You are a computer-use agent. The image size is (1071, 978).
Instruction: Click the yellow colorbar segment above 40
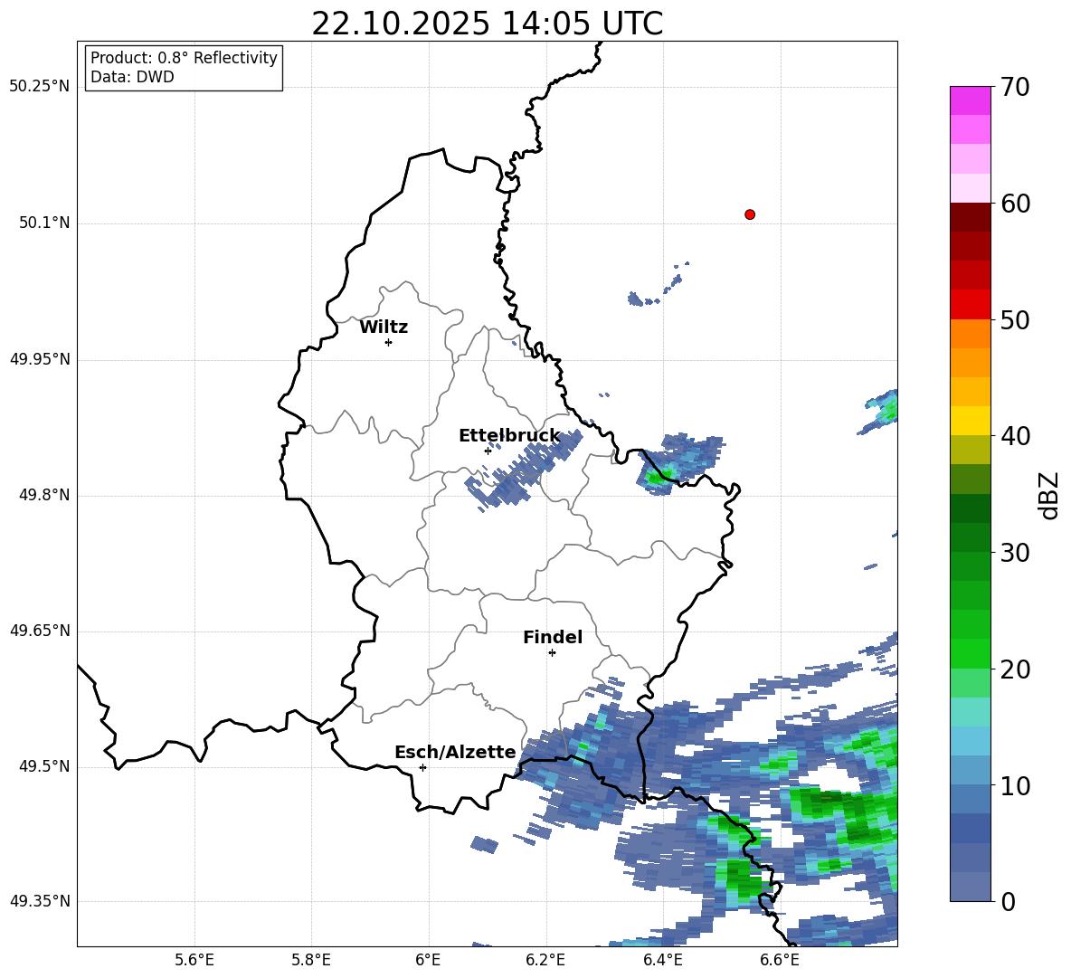[970, 421]
